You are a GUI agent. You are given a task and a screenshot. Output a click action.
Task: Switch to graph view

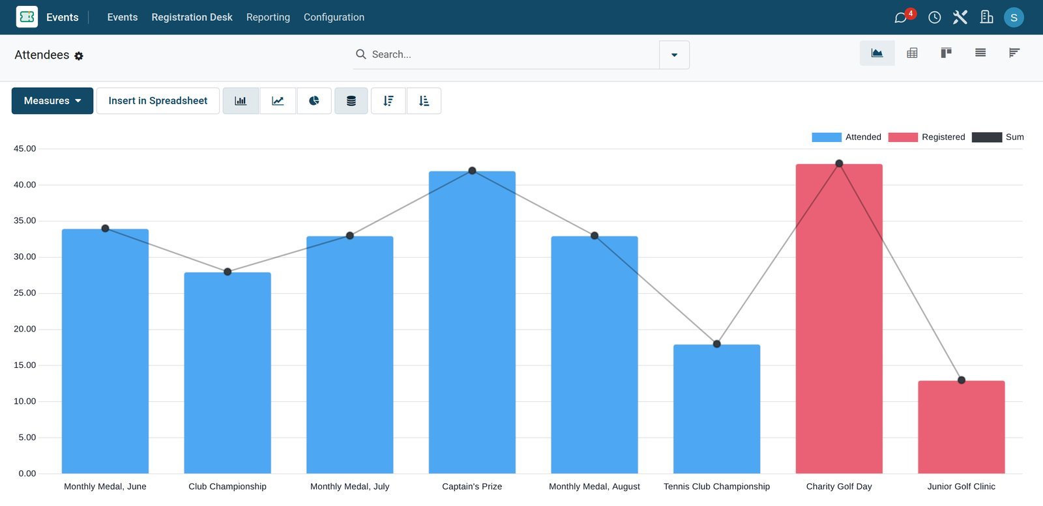877,53
